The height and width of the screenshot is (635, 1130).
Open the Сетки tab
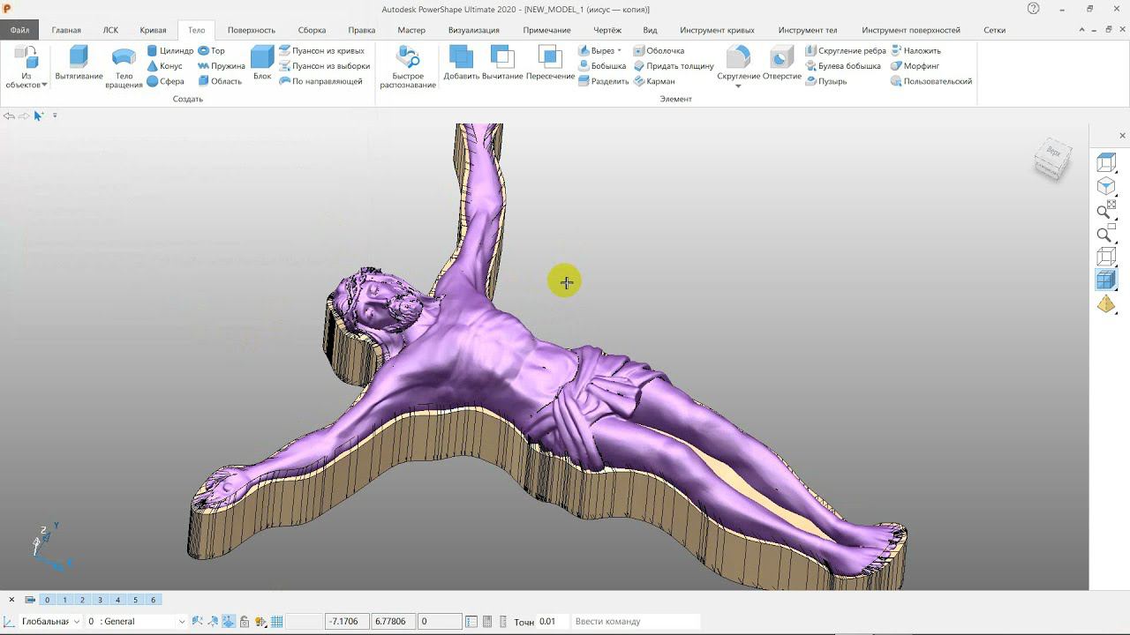(x=995, y=30)
